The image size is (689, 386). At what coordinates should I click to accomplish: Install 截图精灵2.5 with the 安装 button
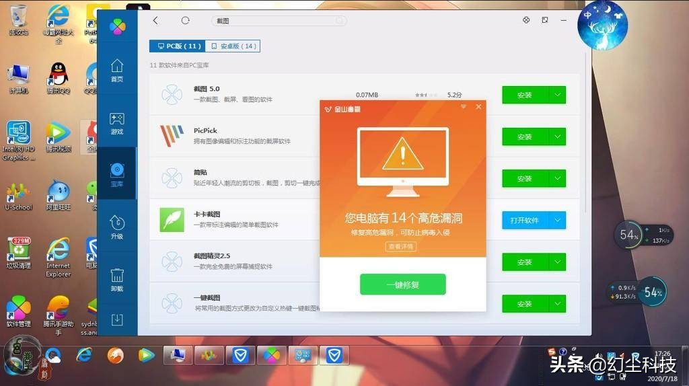(x=525, y=262)
